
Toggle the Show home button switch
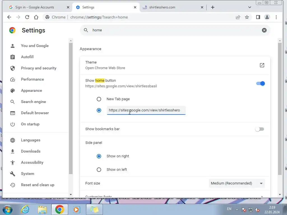[x=260, y=83]
